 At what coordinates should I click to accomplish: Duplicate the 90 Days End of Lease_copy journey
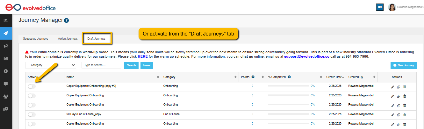(399, 115)
